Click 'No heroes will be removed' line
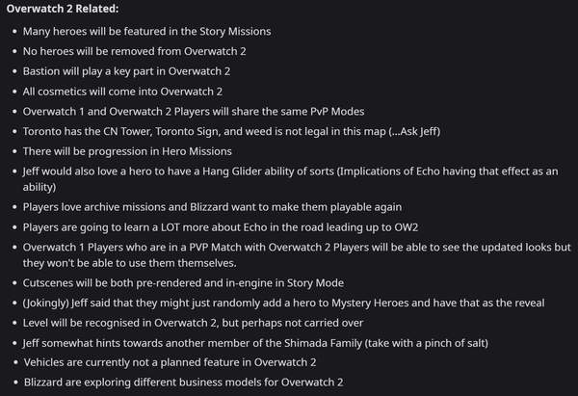 (134, 51)
